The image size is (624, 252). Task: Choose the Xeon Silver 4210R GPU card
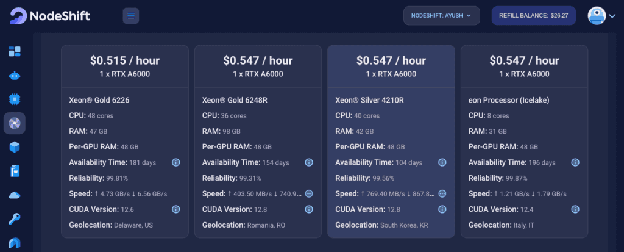[x=391, y=142]
